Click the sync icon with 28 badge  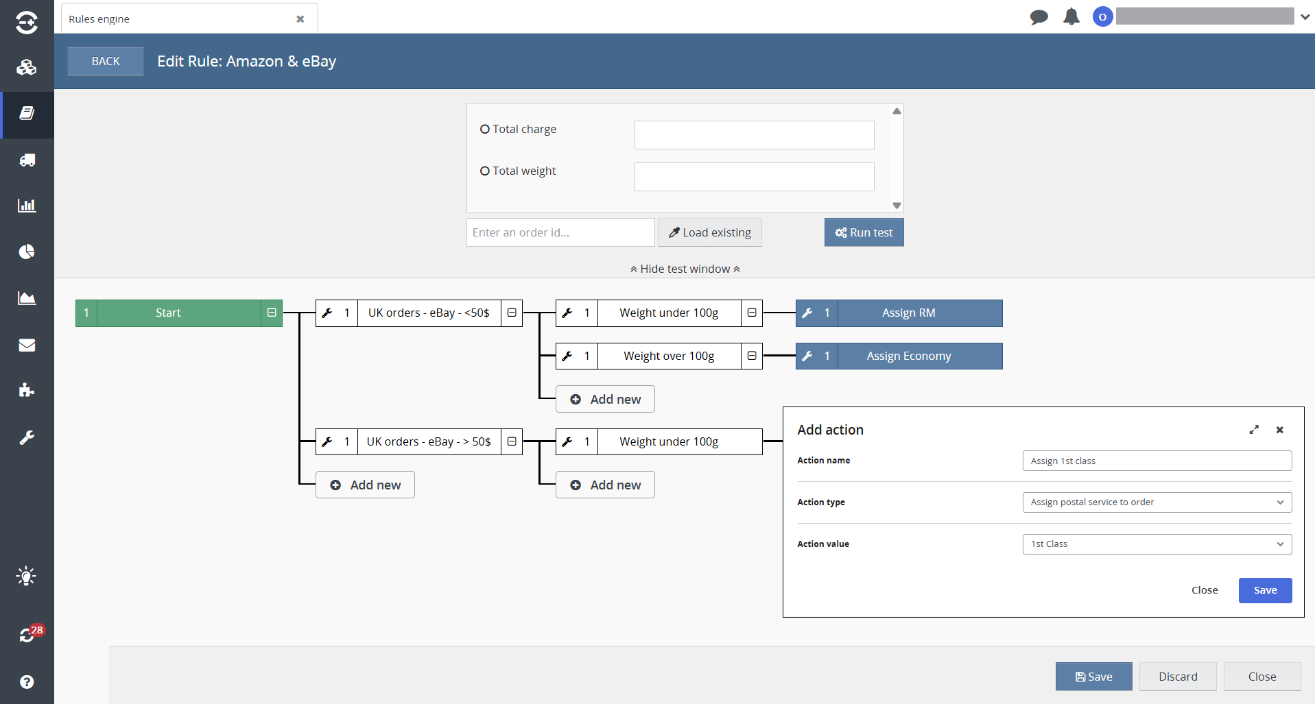pos(27,635)
